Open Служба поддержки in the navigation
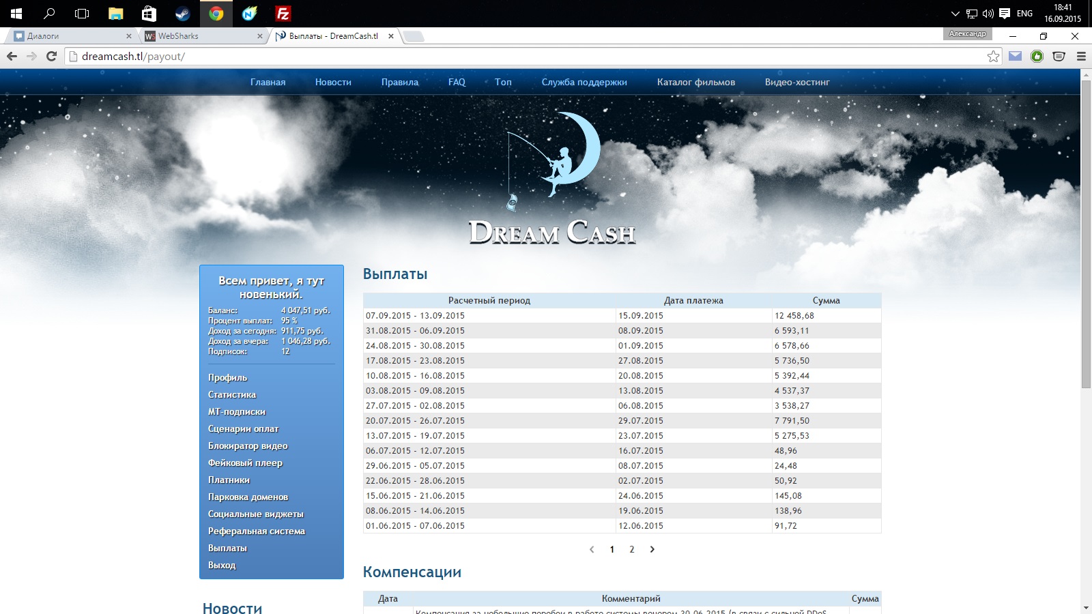 pyautogui.click(x=584, y=82)
